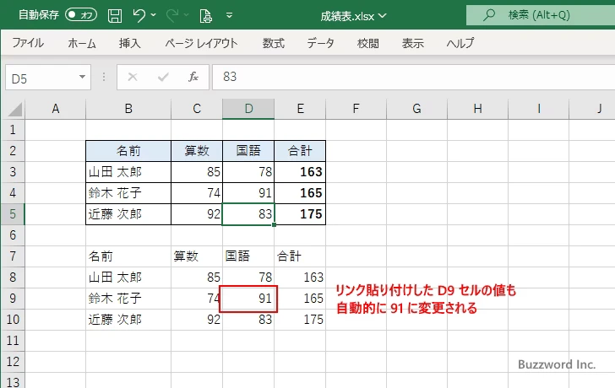Open the ページ レイアウト ribbon tab
This screenshot has height=388, width=615.
[x=201, y=43]
